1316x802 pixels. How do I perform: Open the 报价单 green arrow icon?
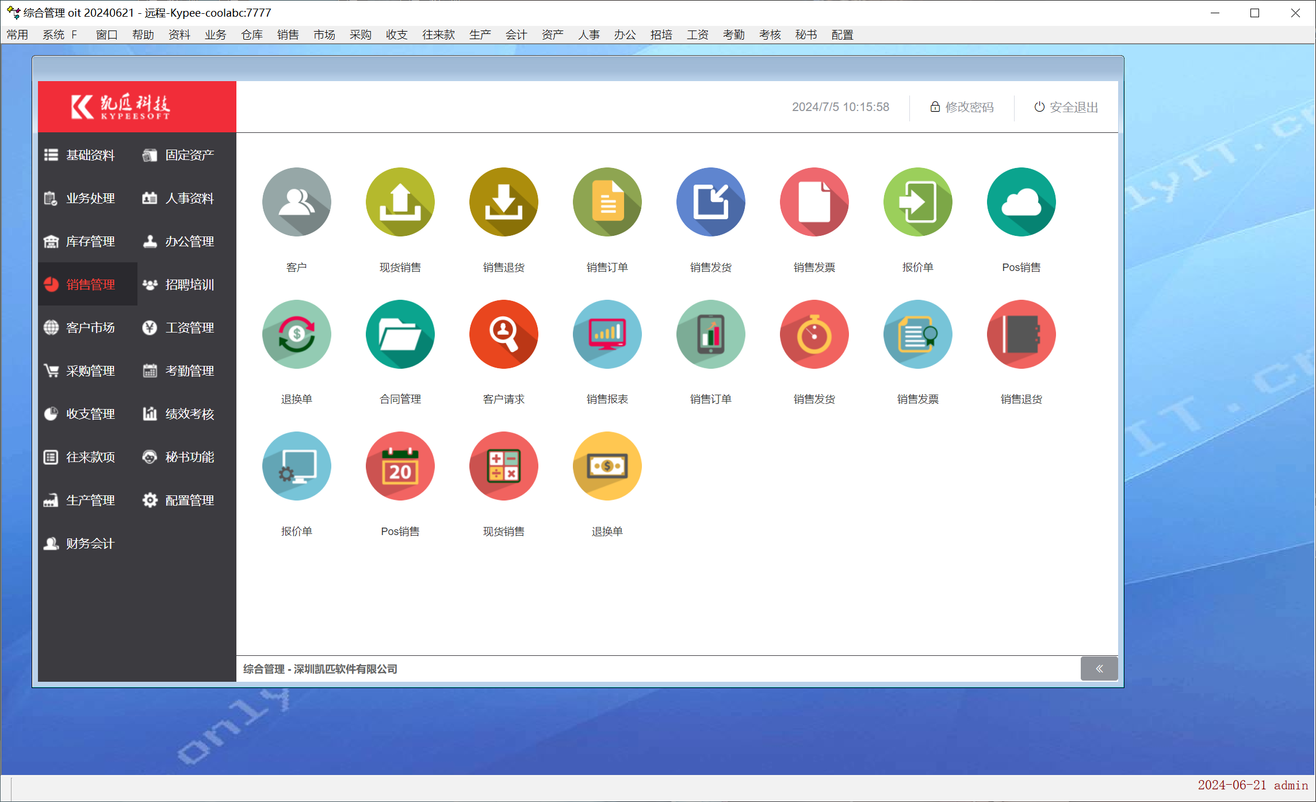click(917, 202)
